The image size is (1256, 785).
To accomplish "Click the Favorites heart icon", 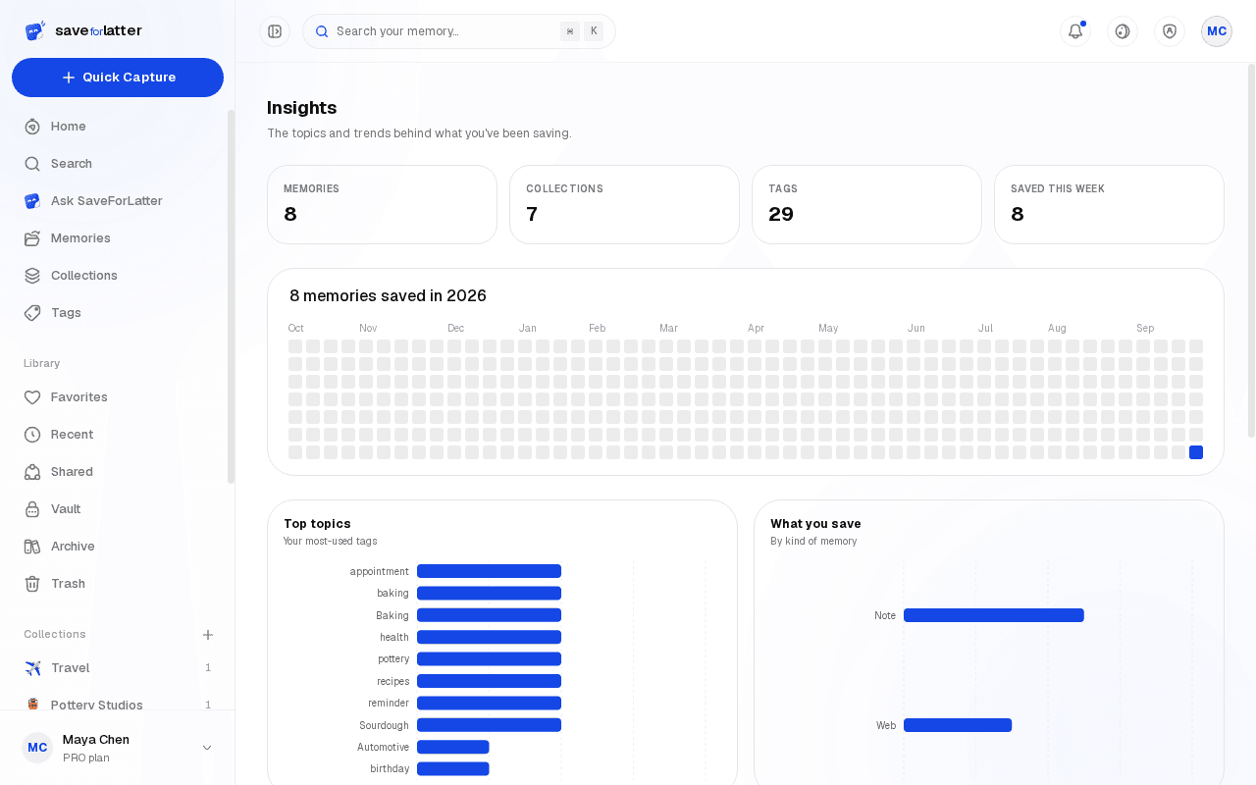I will point(32,397).
